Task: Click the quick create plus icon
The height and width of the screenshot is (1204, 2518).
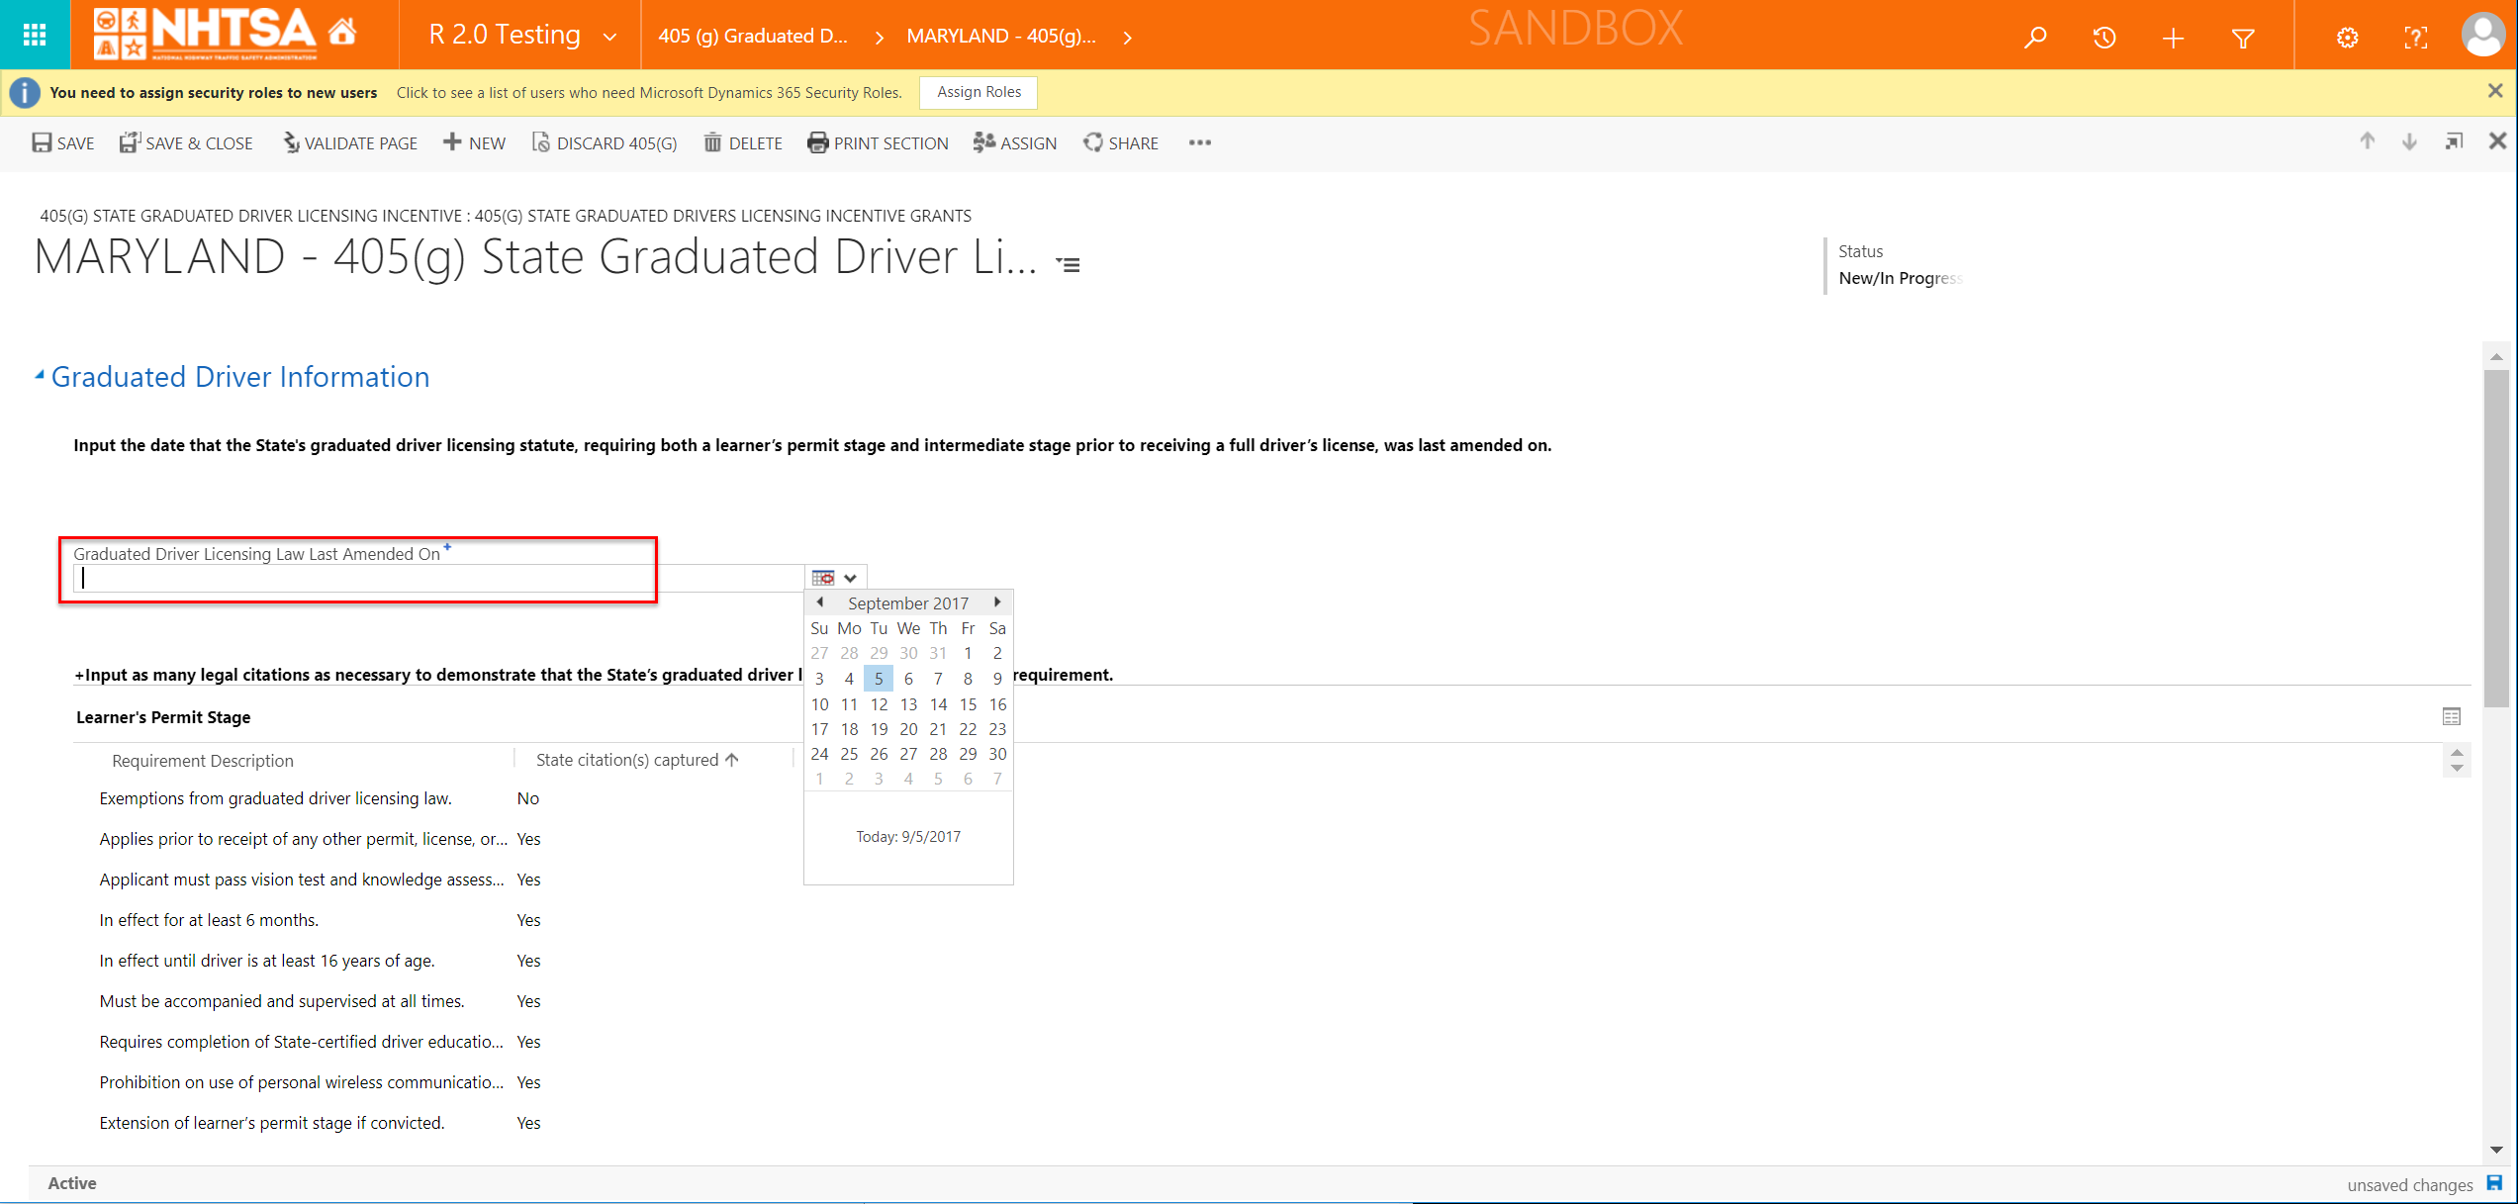Action: (x=2173, y=38)
